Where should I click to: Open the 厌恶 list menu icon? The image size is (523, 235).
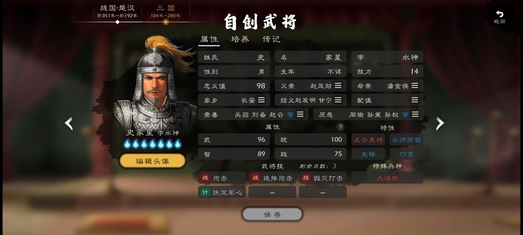pyautogui.click(x=415, y=114)
